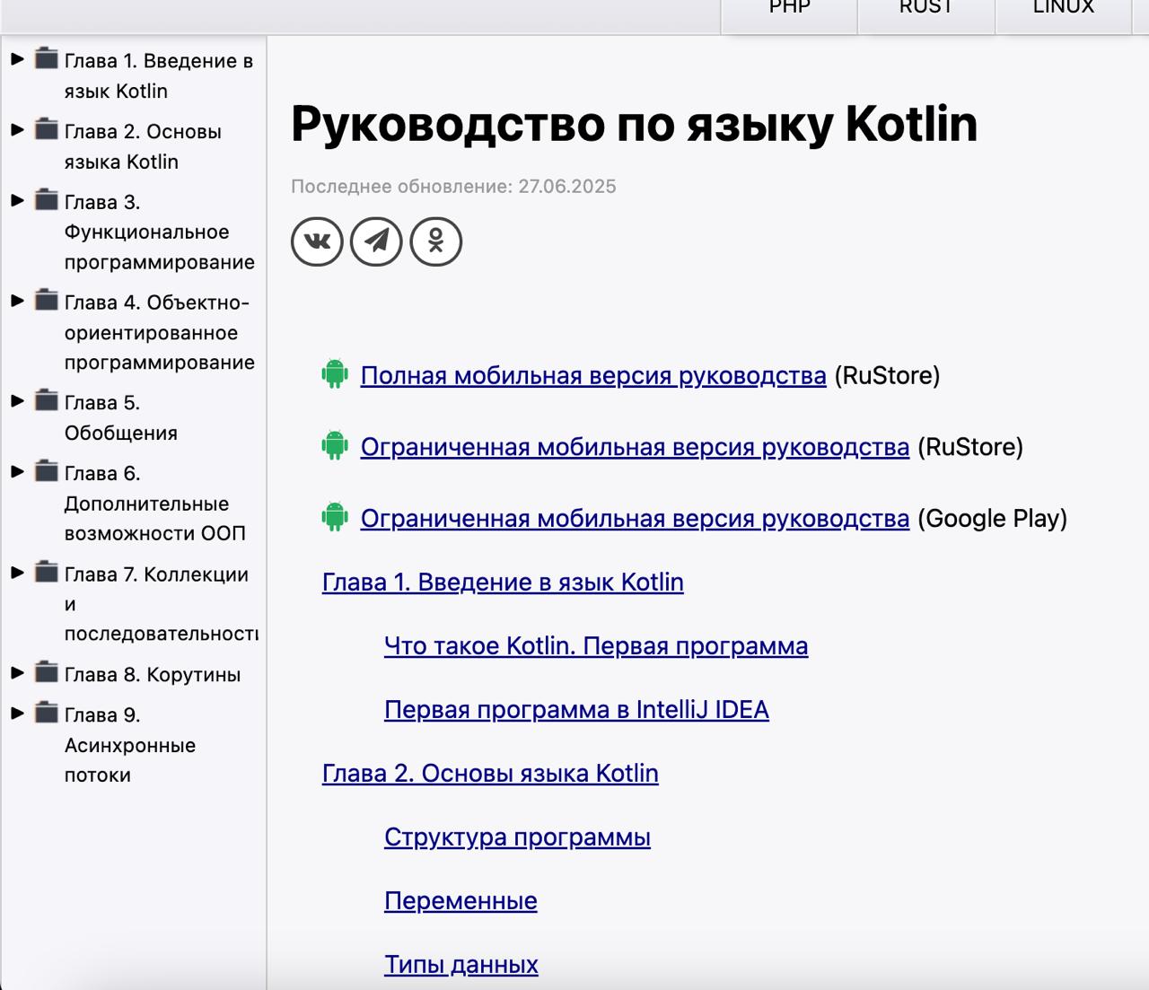Expand Глава 3 Функциональное программирование arrow
Viewport: 1149px width, 990px height.
pos(17,200)
